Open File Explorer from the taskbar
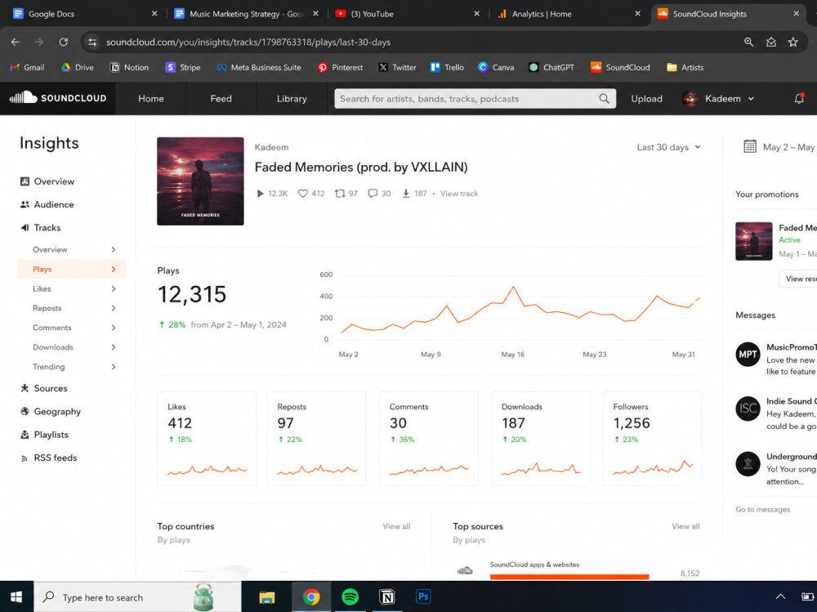The height and width of the screenshot is (612, 817). [x=267, y=597]
